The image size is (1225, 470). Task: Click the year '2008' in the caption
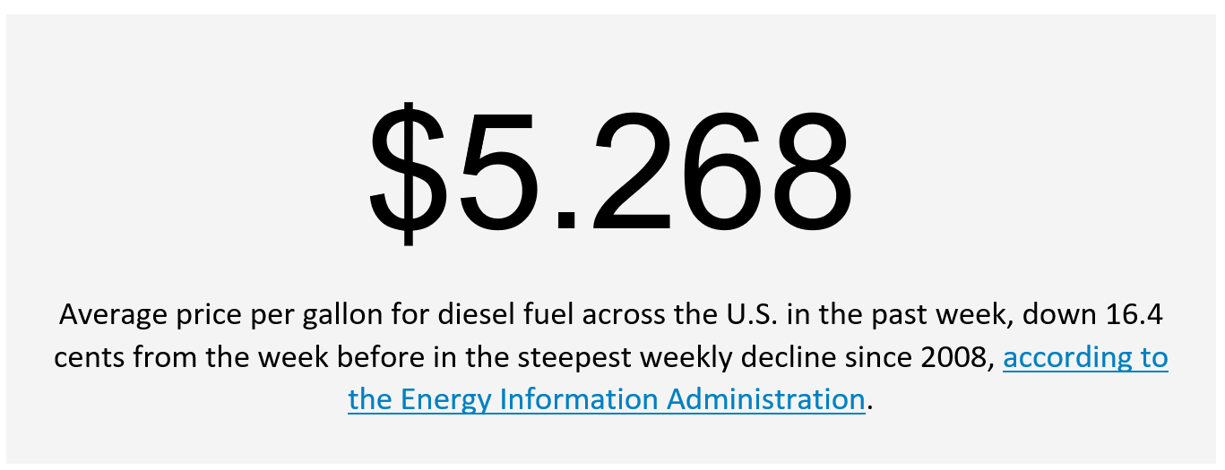(x=954, y=357)
